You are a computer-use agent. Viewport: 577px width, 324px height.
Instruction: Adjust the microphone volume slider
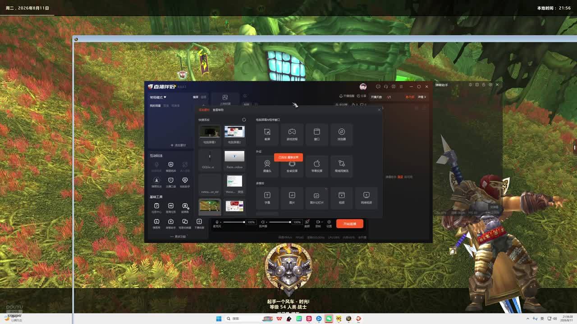(234, 222)
